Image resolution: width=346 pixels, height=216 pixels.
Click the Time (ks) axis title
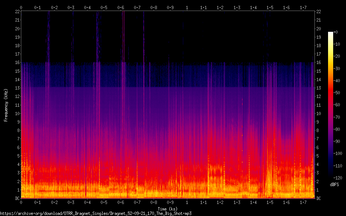click(167, 209)
